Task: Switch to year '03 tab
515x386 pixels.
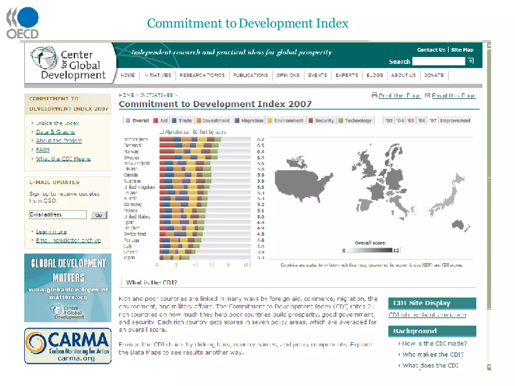Action: coord(389,121)
